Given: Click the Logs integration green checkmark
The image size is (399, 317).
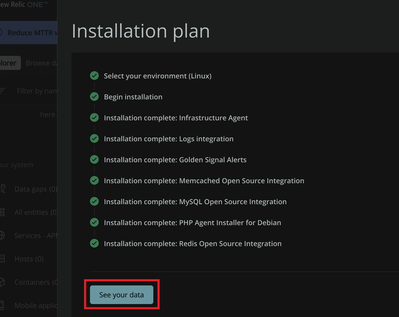Looking at the screenshot, I should pos(94,138).
